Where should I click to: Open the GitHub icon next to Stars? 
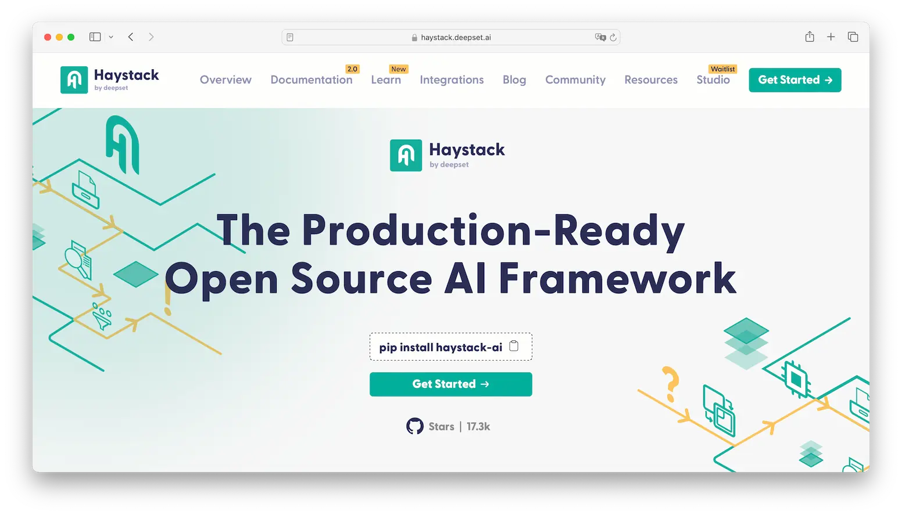click(x=415, y=426)
